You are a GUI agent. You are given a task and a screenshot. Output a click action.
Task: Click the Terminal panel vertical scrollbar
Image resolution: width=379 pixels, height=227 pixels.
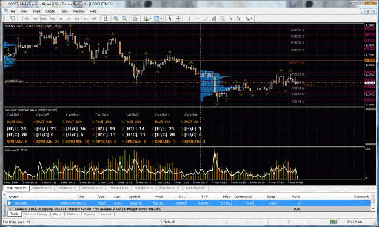373,202
